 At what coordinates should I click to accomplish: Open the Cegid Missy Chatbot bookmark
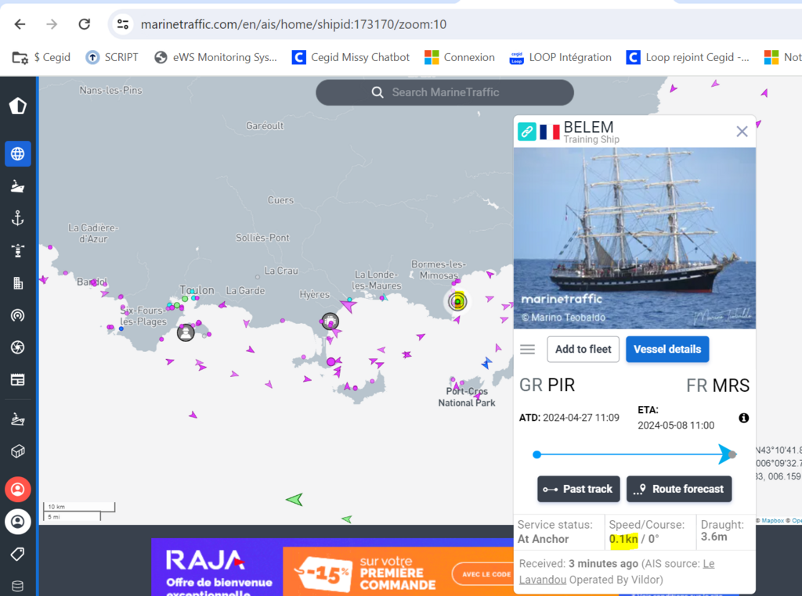[351, 57]
